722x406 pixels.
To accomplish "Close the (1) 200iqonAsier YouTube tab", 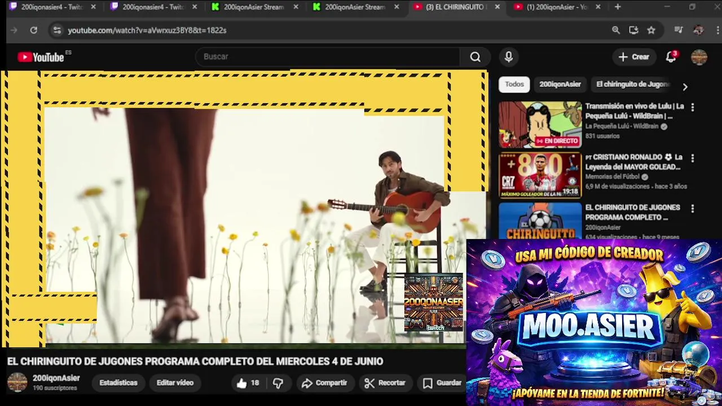I will [x=598, y=7].
